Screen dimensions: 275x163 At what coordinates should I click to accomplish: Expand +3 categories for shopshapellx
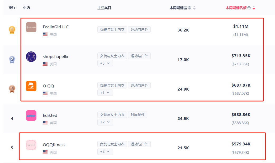[105, 63]
